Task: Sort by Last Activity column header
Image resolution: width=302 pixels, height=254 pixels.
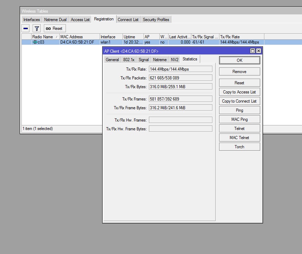Action: pos(180,37)
